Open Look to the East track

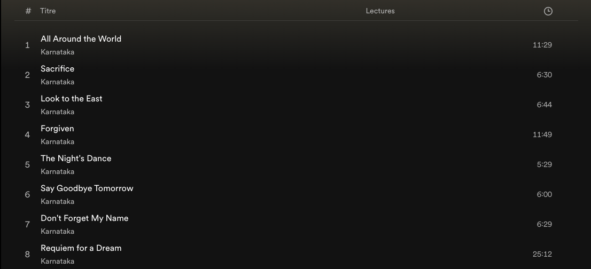tap(71, 99)
